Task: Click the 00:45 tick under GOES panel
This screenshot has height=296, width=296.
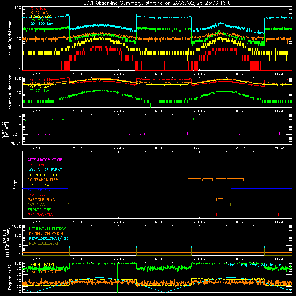Action: coord(280,148)
